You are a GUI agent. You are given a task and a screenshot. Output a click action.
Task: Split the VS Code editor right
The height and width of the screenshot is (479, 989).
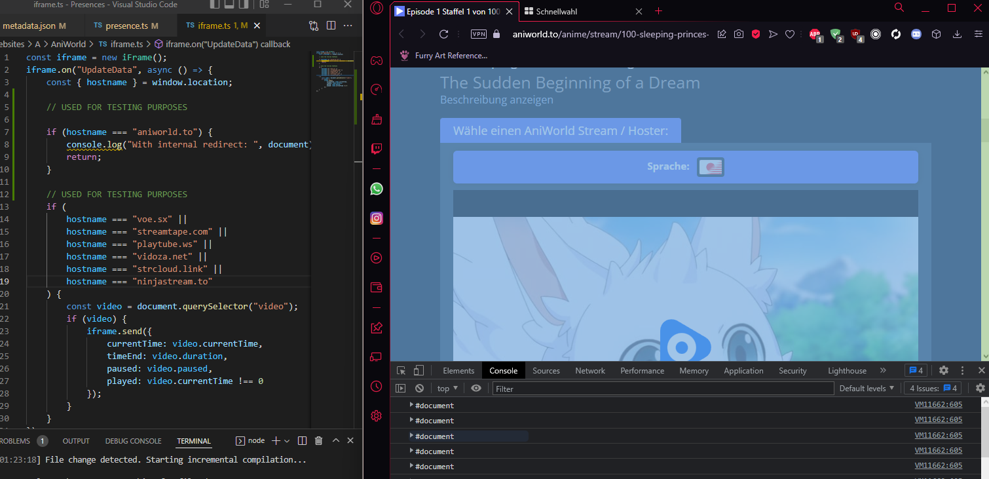click(331, 26)
